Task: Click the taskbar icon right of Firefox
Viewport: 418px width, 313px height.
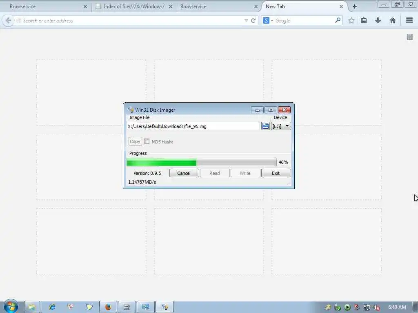Action: point(127,307)
